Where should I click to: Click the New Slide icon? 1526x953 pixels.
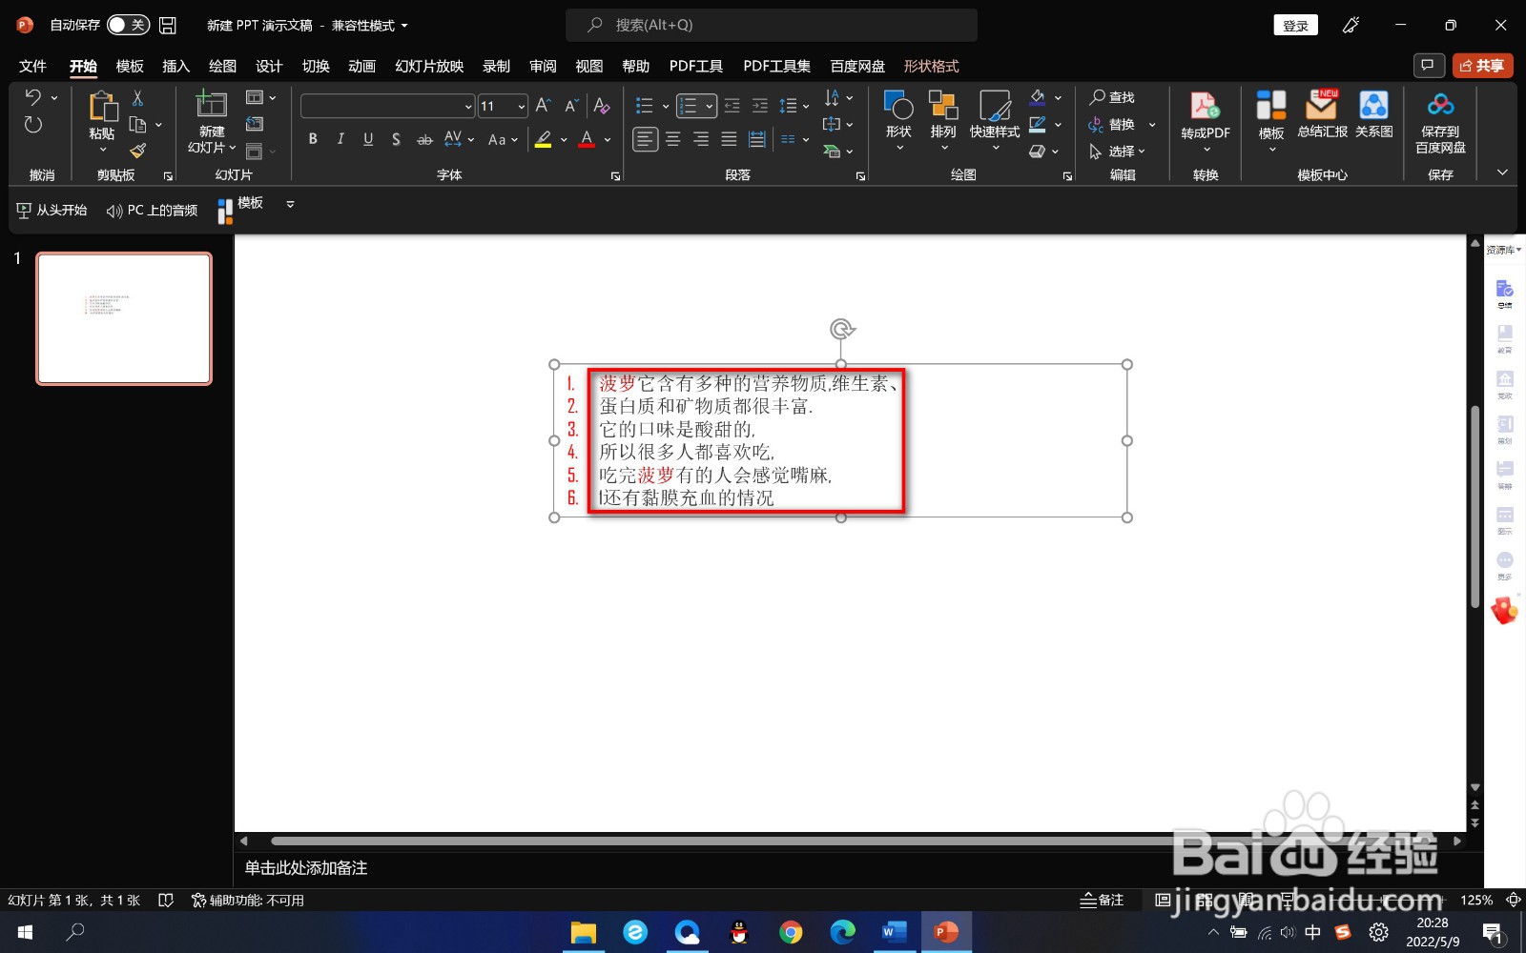(x=211, y=104)
